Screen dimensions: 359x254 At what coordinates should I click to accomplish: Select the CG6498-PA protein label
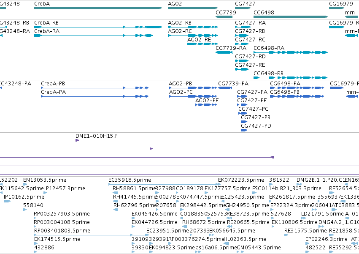(x=285, y=84)
